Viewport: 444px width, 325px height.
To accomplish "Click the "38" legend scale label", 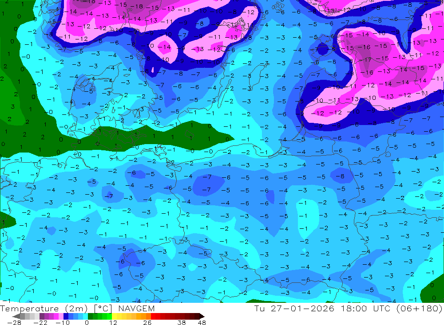I will click(182, 323).
